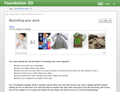Open the iPhoto link
The width and height of the screenshot is (120, 92).
click(11, 27)
